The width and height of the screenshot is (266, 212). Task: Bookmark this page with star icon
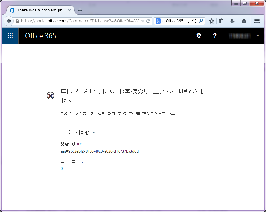pos(212,21)
